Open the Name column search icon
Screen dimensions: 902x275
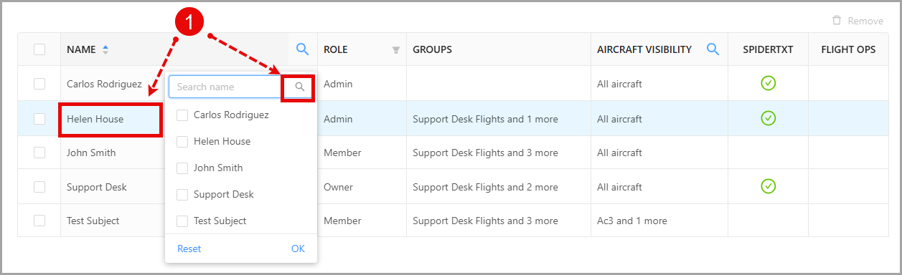point(303,49)
